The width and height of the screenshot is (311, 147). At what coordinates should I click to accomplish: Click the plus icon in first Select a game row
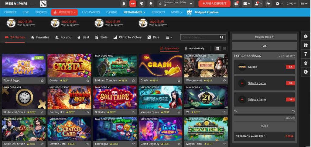[x=242, y=83]
